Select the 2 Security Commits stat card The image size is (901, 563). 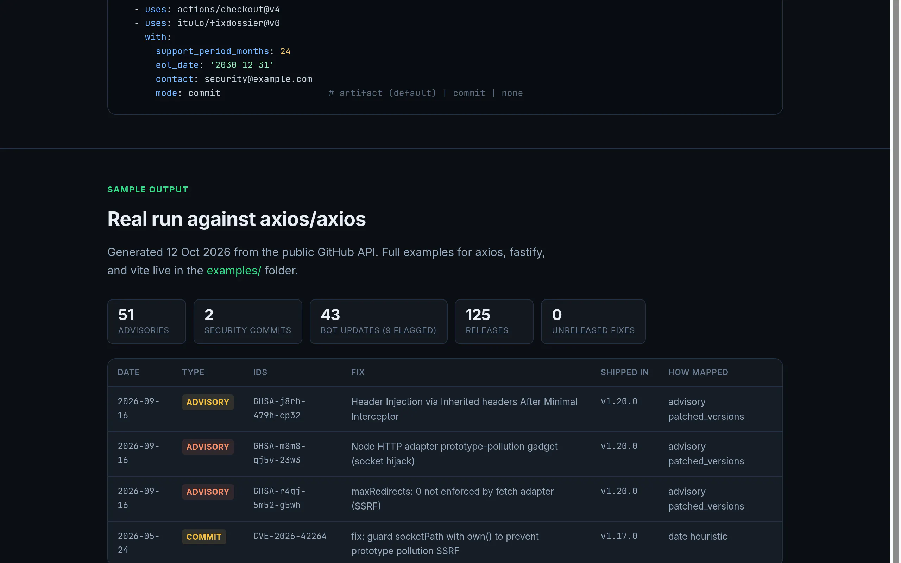tap(247, 321)
